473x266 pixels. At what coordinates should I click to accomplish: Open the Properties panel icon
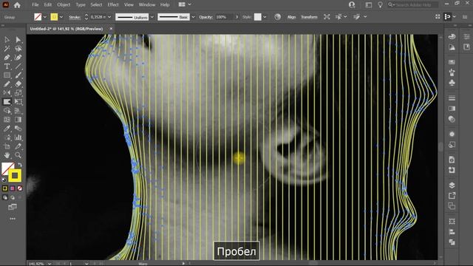click(x=466, y=36)
